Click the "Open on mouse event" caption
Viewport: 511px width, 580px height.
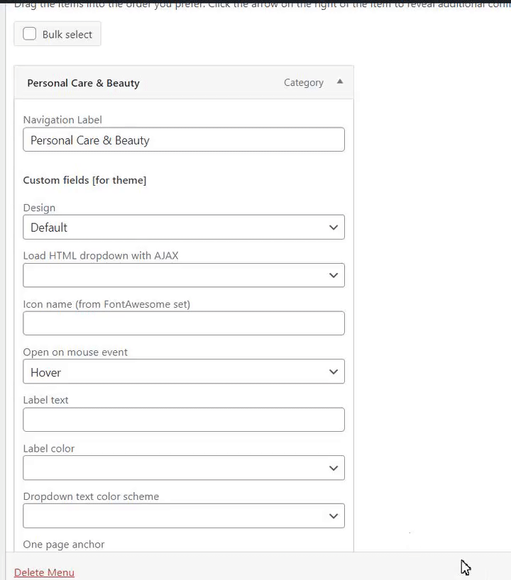(75, 352)
